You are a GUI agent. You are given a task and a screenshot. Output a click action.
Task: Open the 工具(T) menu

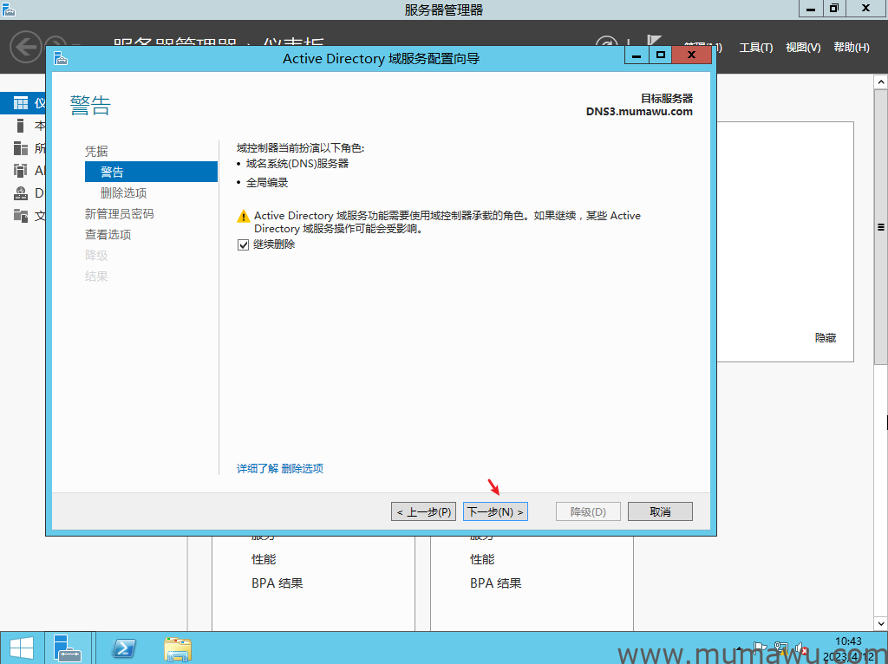coord(755,48)
